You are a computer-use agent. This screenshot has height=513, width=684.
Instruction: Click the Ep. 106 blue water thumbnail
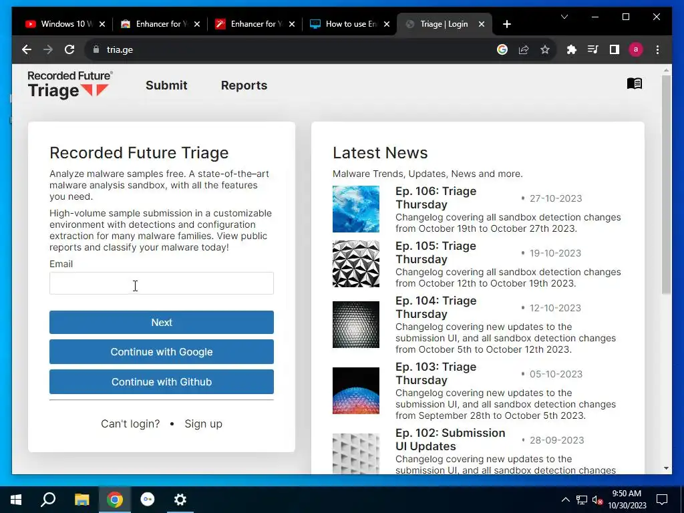point(355,209)
